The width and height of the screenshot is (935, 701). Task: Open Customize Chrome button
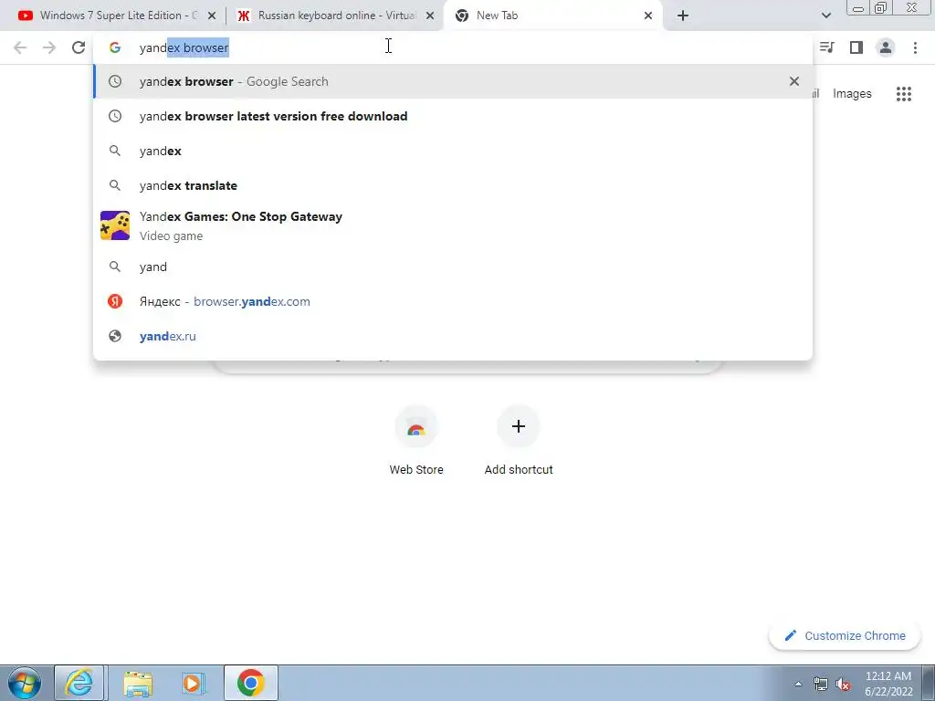(845, 635)
